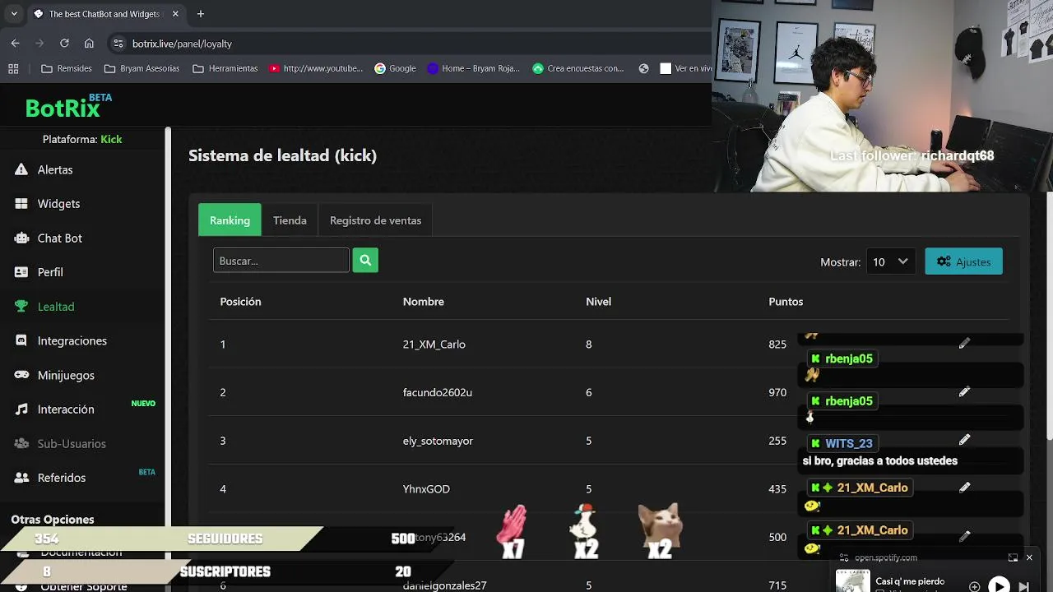Open Bryam Asesorias bookmark folder
Image resolution: width=1053 pixels, height=592 pixels.
pos(141,68)
